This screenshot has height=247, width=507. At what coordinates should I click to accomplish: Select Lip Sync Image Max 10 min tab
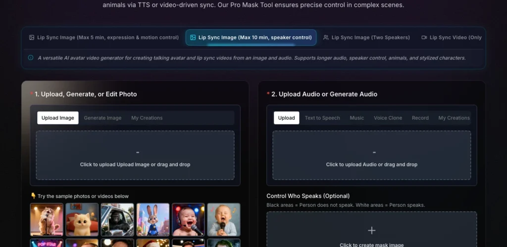coord(251,38)
